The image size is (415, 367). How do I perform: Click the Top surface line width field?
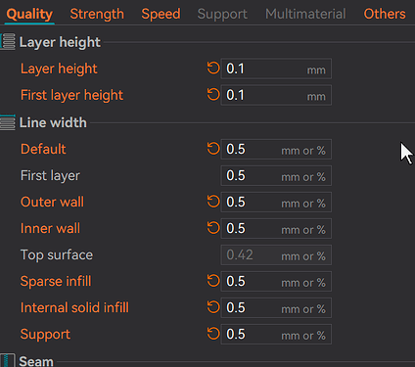(276, 254)
